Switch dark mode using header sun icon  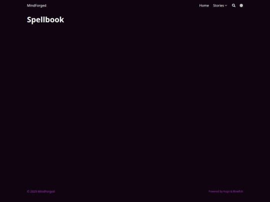pyautogui.click(x=241, y=5)
